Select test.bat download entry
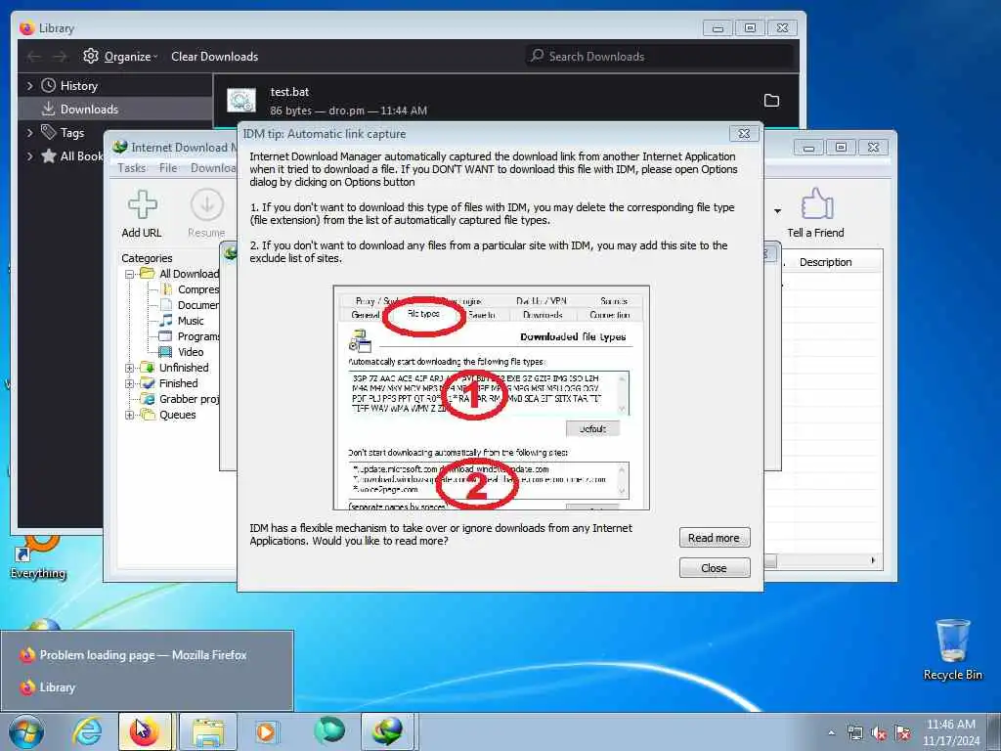 (505, 101)
